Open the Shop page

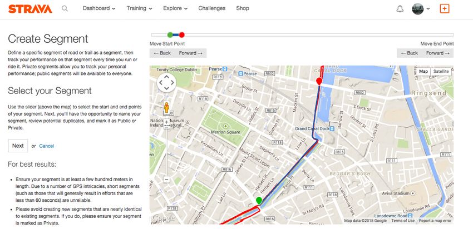(243, 8)
